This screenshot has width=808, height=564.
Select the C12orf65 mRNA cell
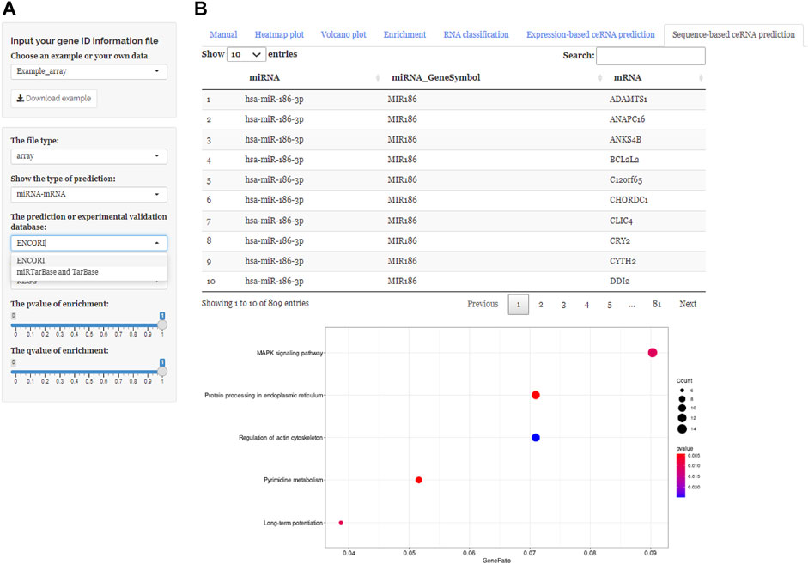pyautogui.click(x=626, y=179)
